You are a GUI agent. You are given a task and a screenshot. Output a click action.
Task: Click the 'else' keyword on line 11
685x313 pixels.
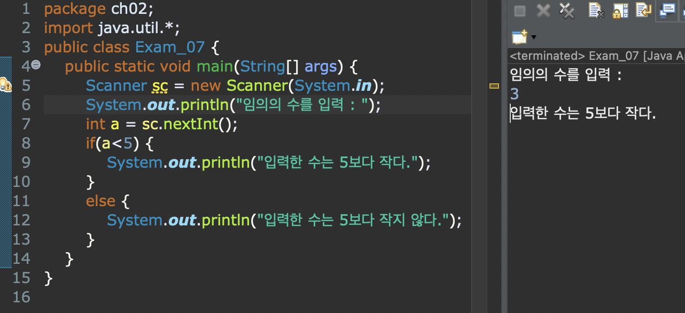(100, 201)
